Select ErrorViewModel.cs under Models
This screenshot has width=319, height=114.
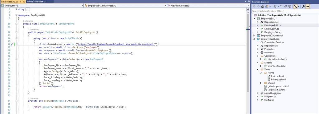pos(277,66)
